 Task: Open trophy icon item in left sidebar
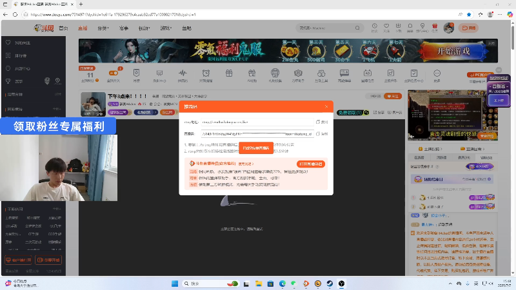click(x=8, y=81)
